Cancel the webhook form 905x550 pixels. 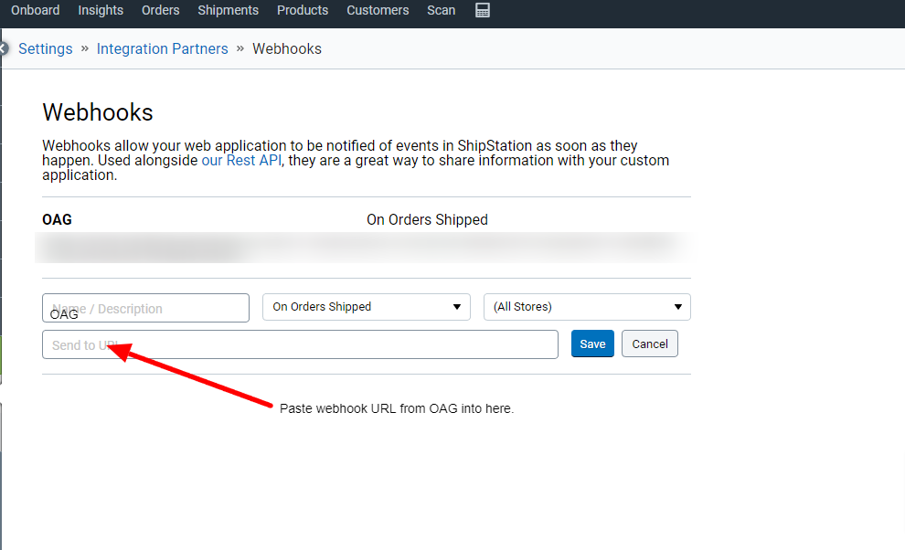tap(649, 344)
